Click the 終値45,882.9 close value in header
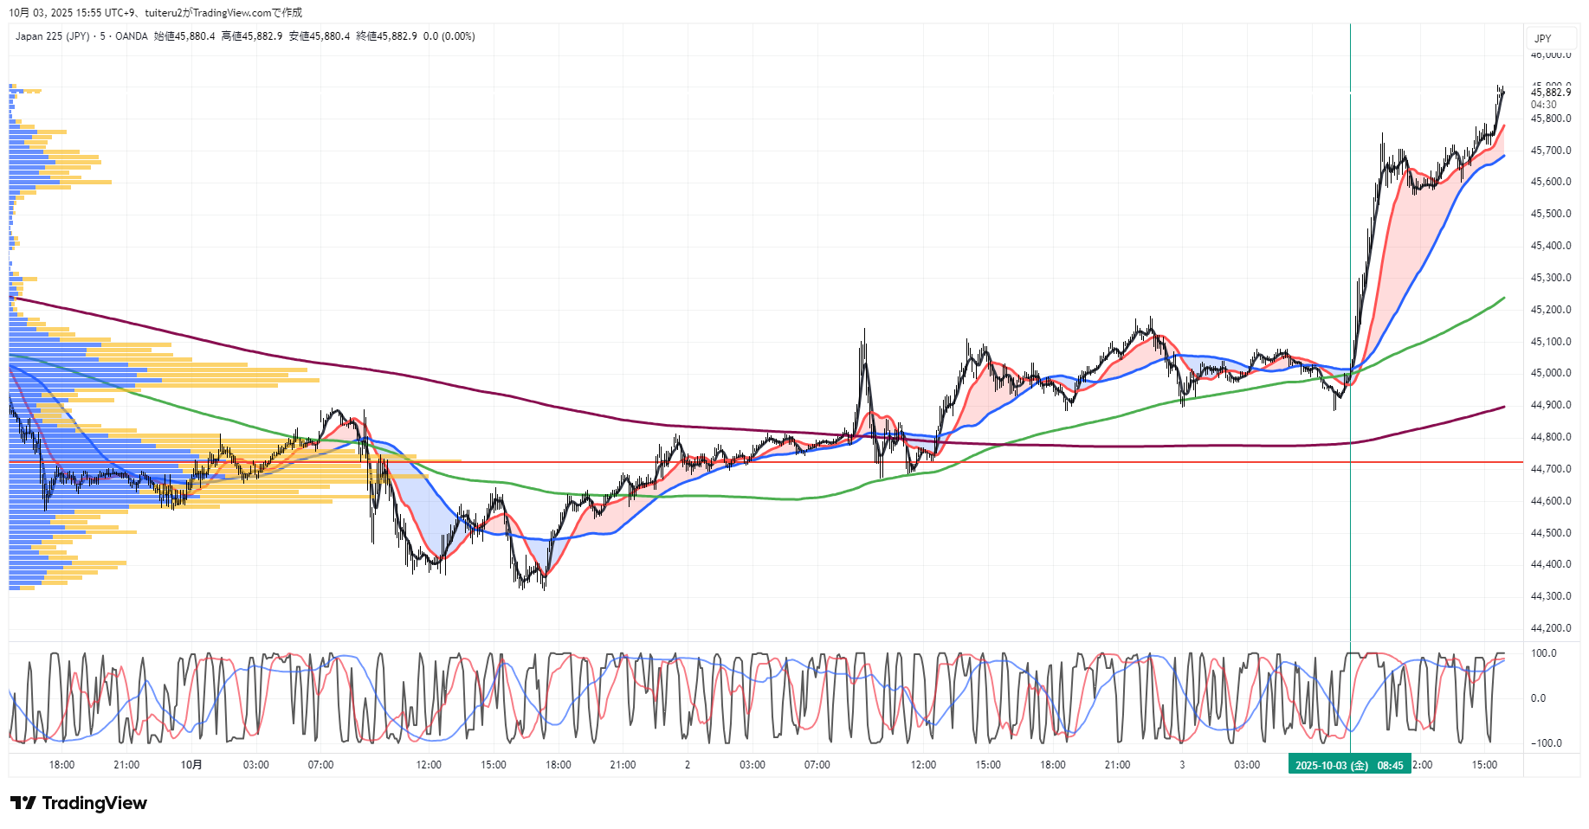 pos(386,36)
